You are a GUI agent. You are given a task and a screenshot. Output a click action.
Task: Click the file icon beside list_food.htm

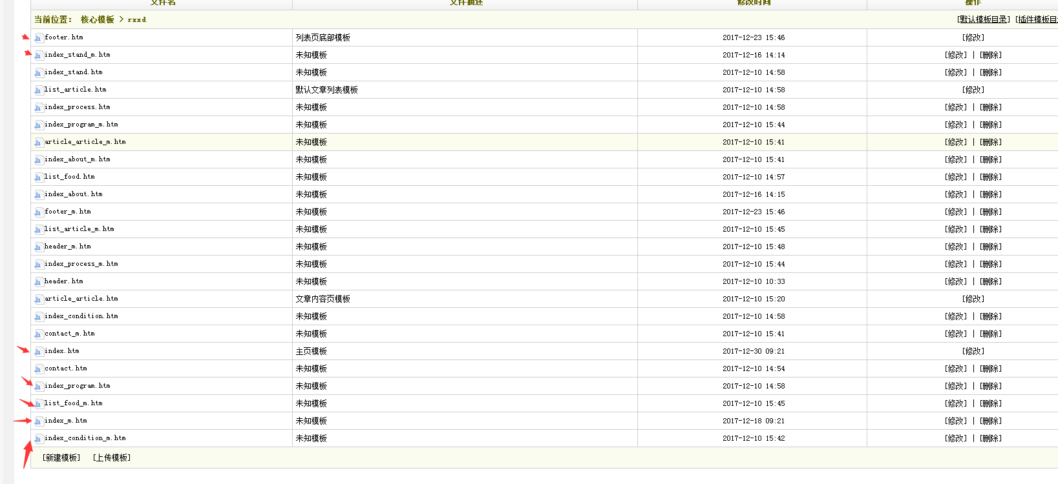[39, 177]
